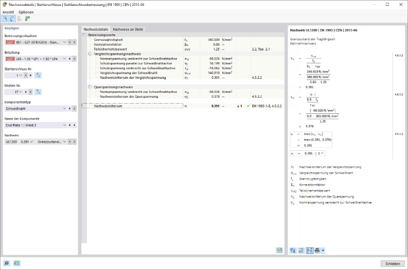Viewport: 408px width, 270px height.
Task: Click the next arrow beside the Nachweis dropdown
Action: tap(75, 142)
